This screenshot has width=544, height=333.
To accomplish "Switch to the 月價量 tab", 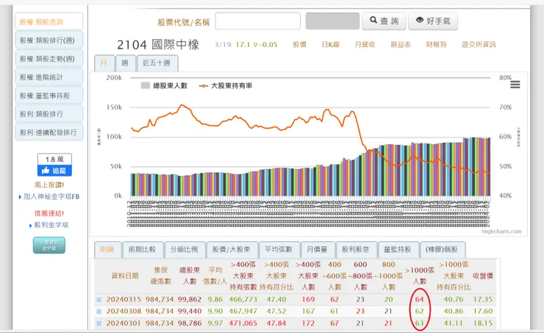I will click(318, 249).
